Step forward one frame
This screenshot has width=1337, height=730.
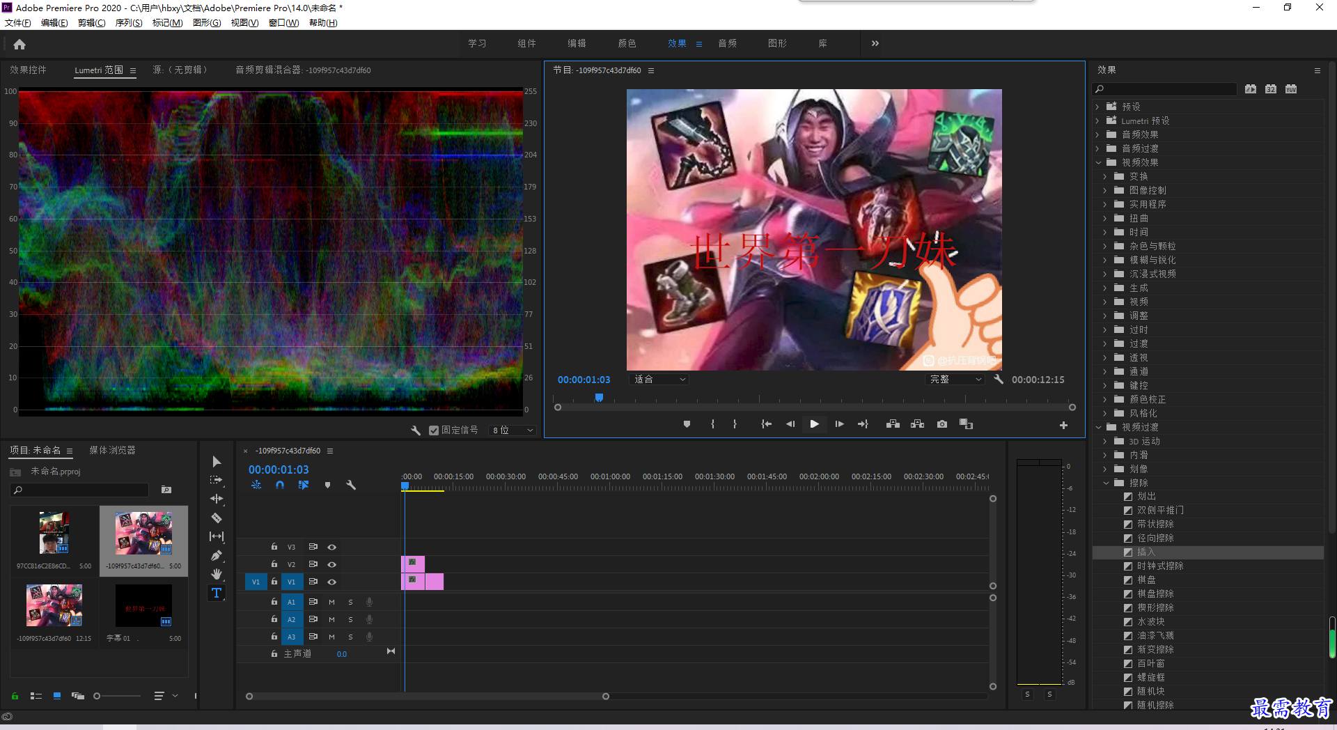(x=839, y=424)
